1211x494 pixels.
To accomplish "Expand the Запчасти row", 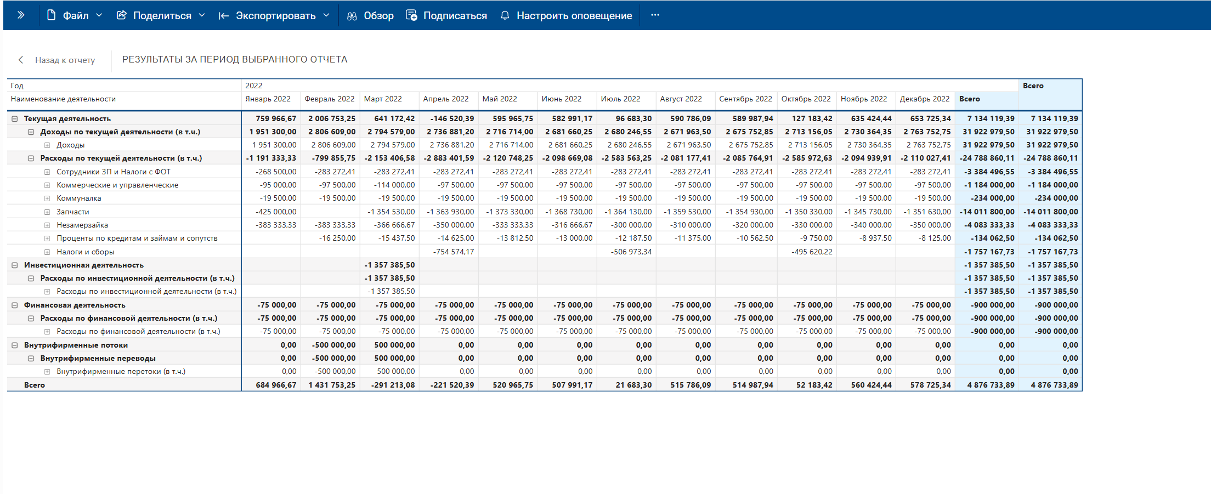I will 47,212.
